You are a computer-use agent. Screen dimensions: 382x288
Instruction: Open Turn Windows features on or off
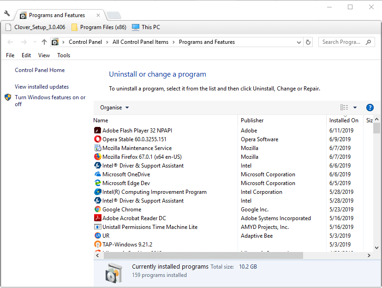click(x=50, y=101)
